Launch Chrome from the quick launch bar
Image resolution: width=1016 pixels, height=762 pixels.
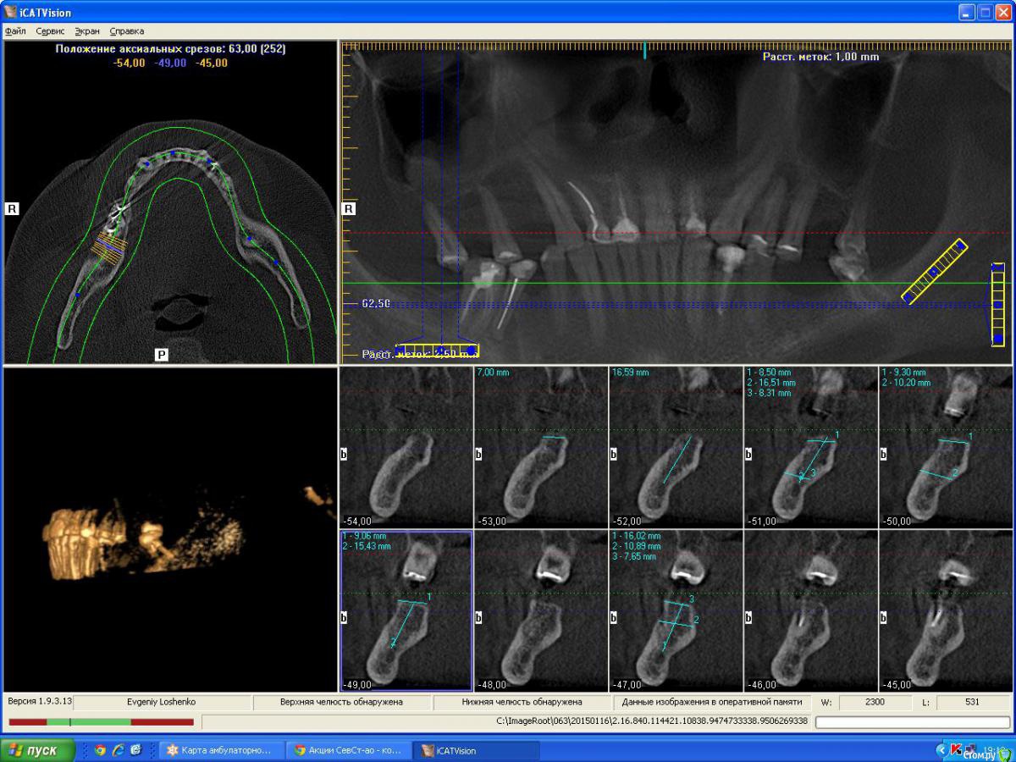(100, 750)
